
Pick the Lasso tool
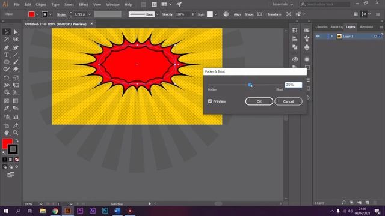[16, 39]
